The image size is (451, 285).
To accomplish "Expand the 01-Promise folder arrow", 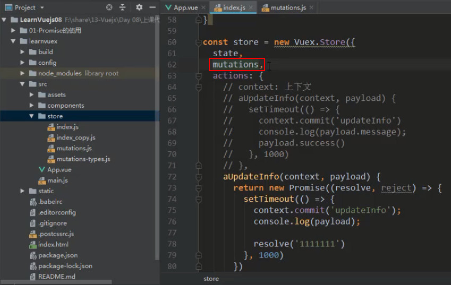I will [13, 30].
